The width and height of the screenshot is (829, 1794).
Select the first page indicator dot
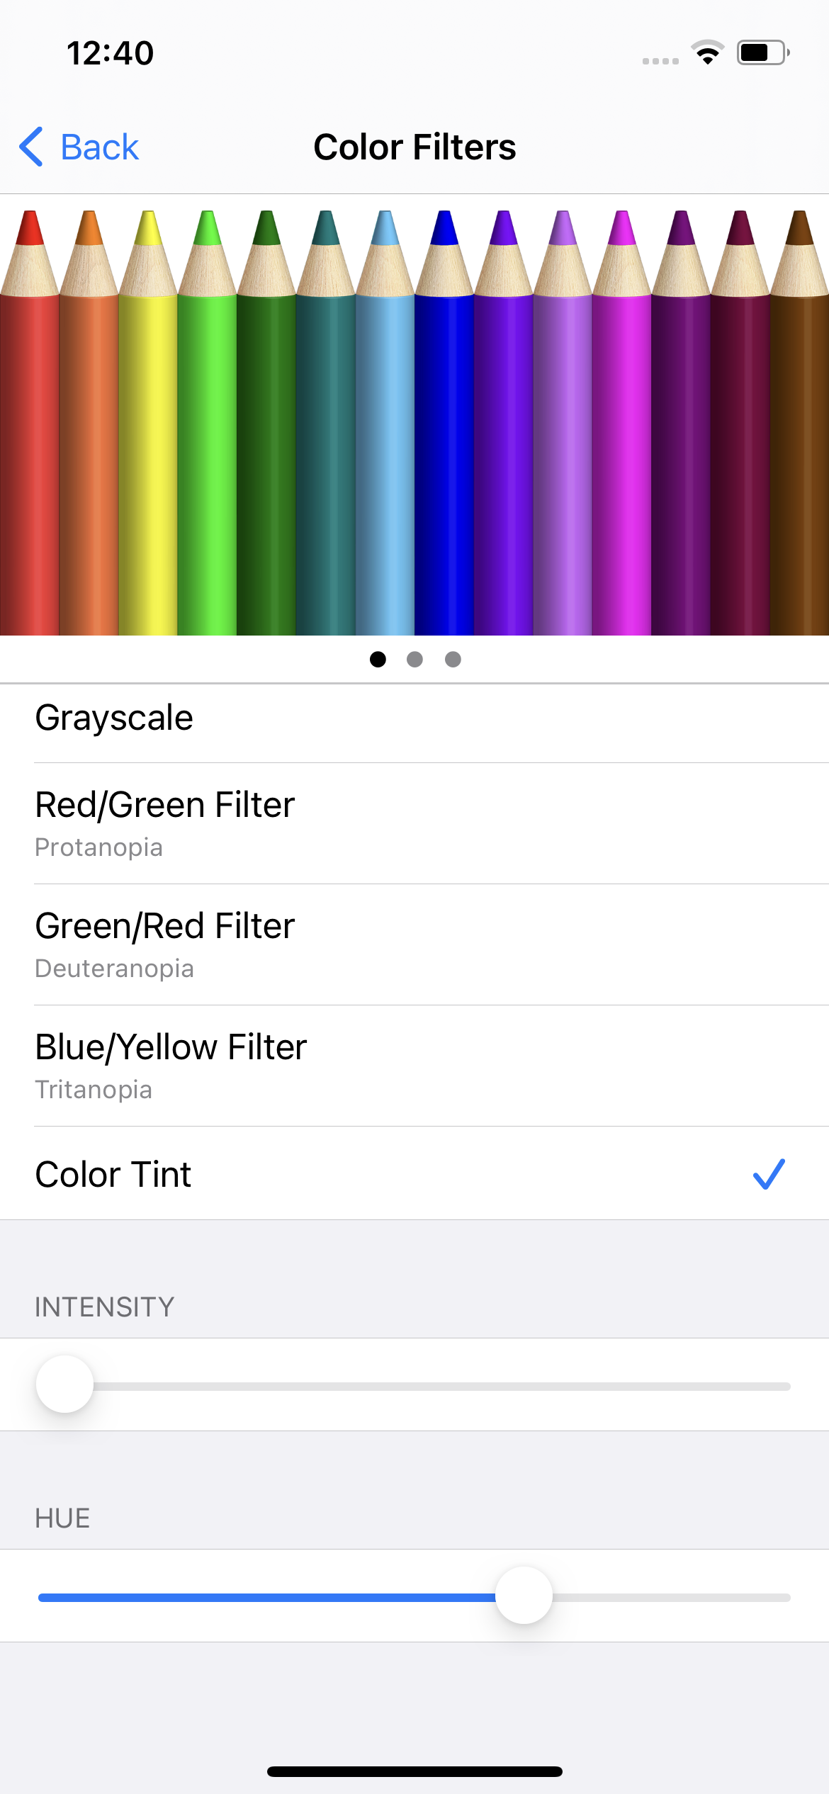[x=378, y=660]
